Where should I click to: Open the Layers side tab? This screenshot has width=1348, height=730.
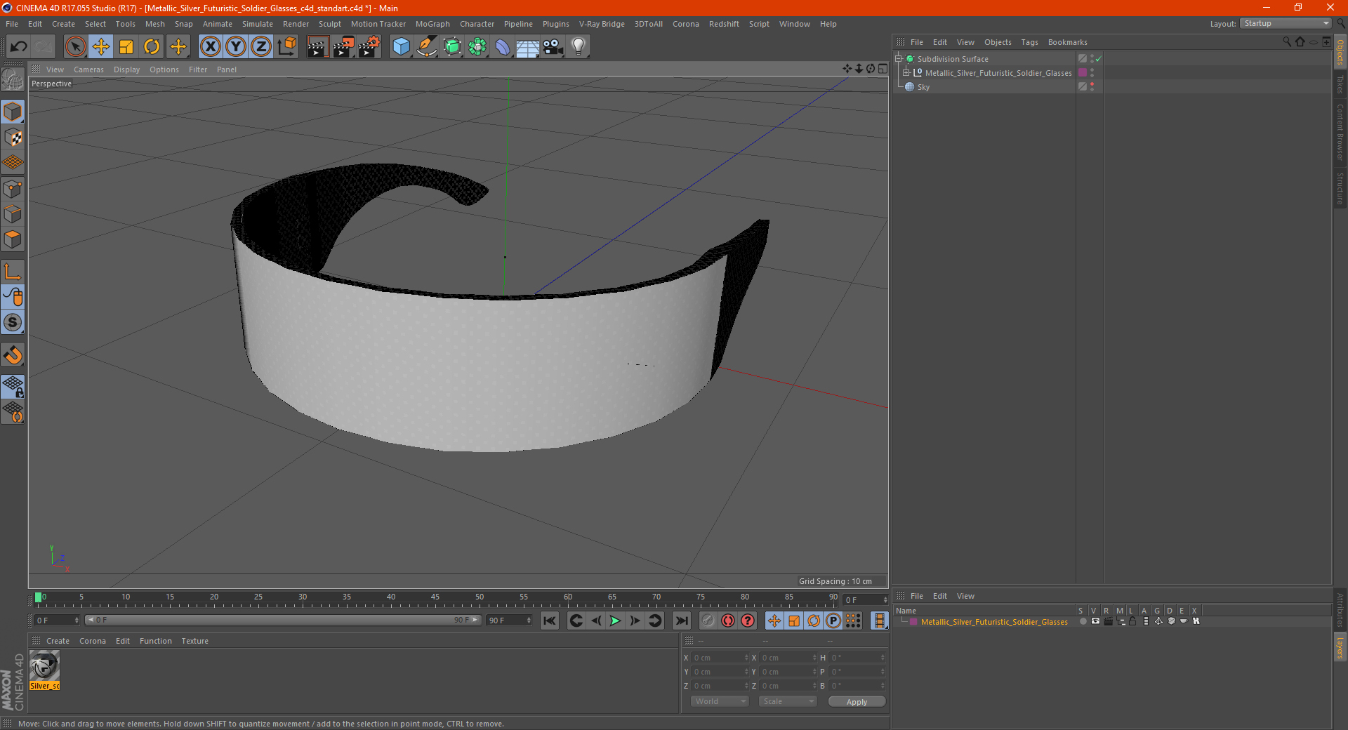coord(1340,647)
